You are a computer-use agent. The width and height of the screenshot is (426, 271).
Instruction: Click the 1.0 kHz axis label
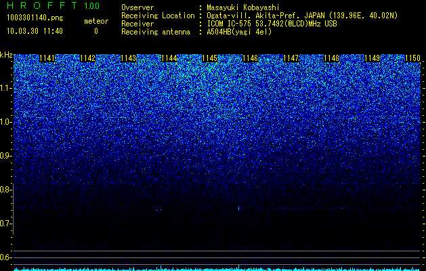point(6,122)
